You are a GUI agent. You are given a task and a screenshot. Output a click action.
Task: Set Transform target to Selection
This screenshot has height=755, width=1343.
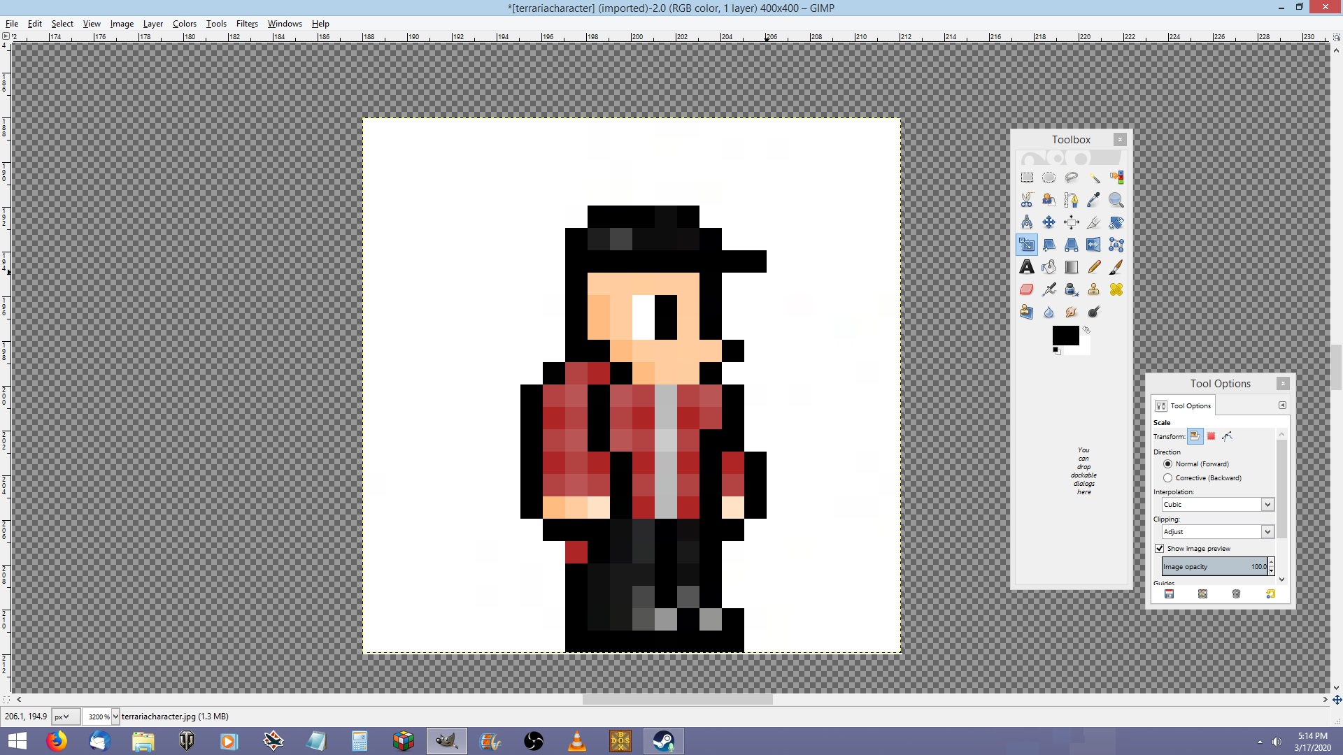[x=1211, y=436]
